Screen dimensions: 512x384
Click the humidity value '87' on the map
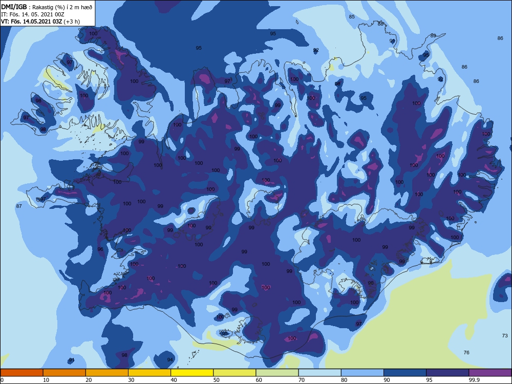tap(19, 206)
